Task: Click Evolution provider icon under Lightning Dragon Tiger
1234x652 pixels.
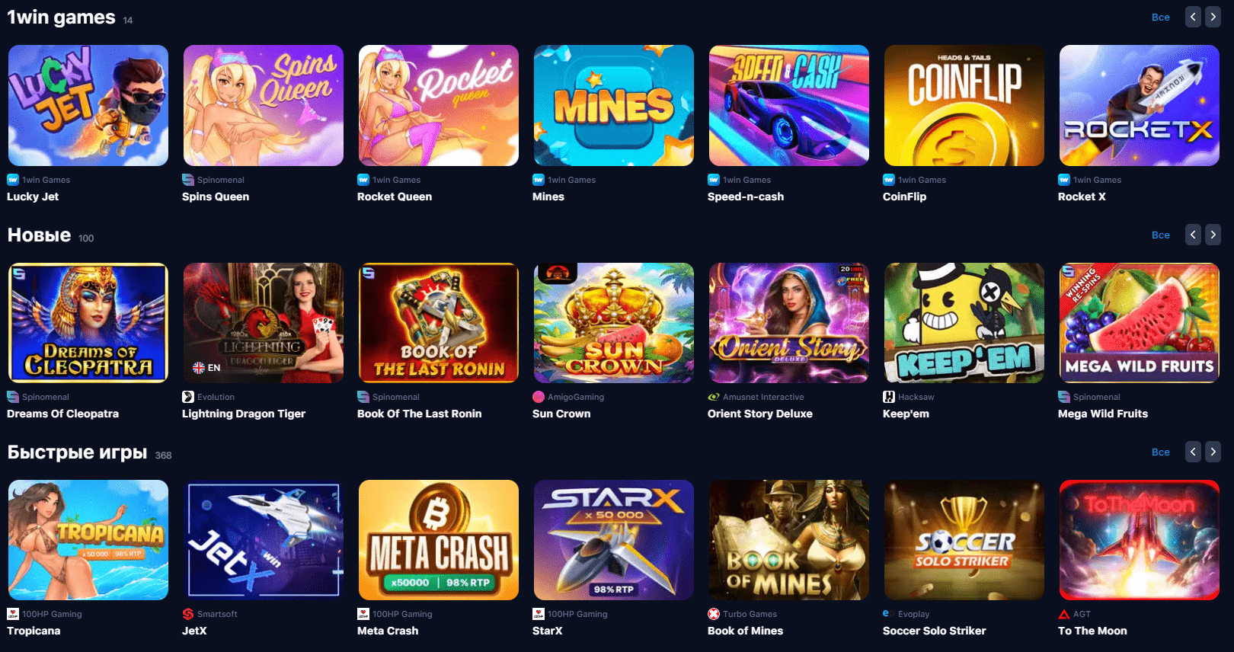Action: pos(188,397)
